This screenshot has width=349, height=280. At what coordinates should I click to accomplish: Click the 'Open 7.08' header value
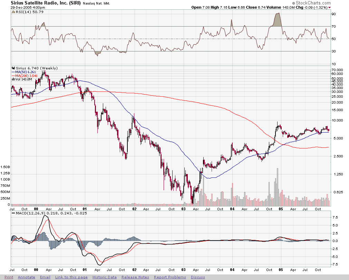pos(201,7)
